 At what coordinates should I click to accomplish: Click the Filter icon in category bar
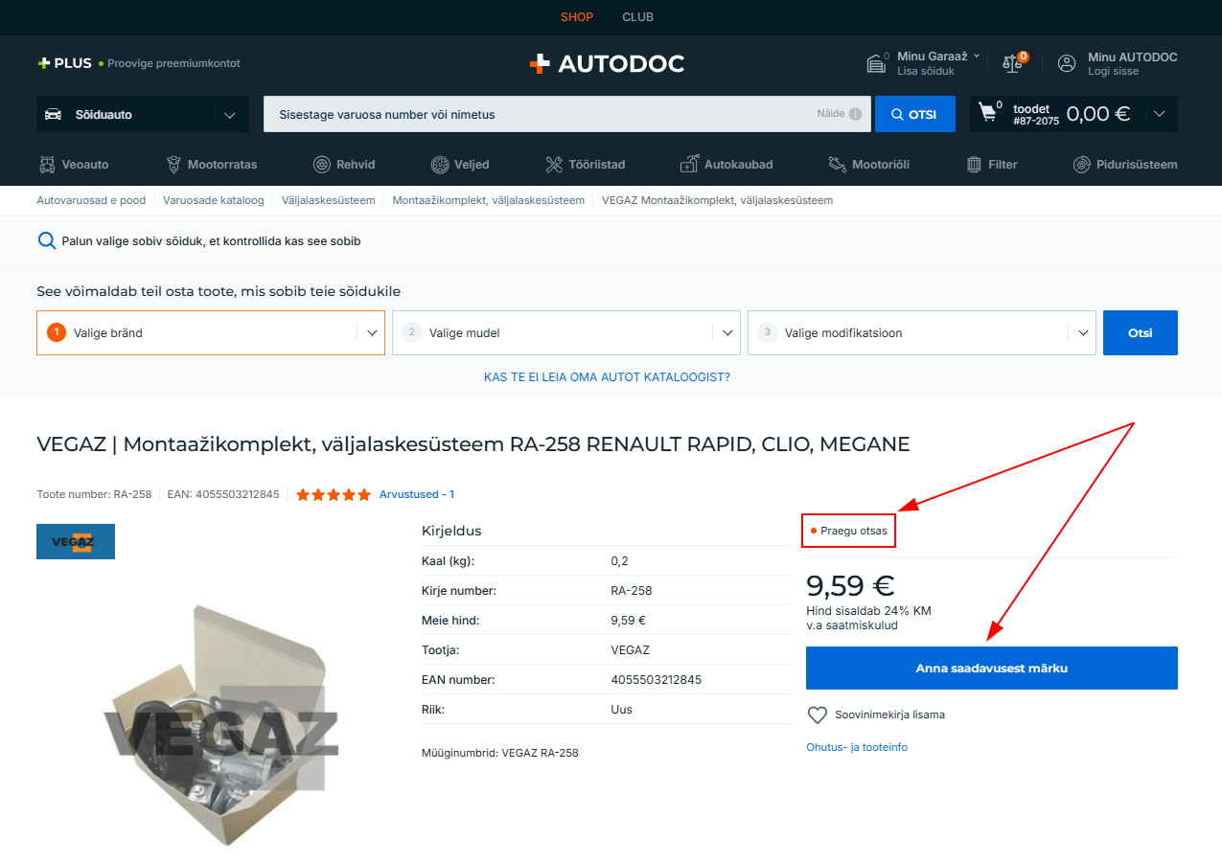[974, 164]
